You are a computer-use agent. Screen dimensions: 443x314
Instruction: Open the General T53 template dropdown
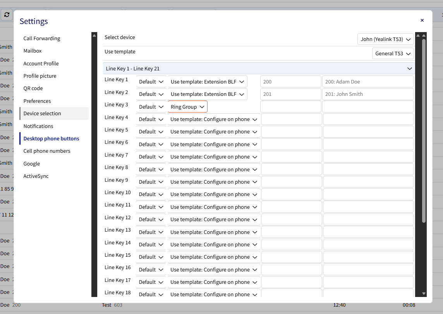pyautogui.click(x=393, y=53)
